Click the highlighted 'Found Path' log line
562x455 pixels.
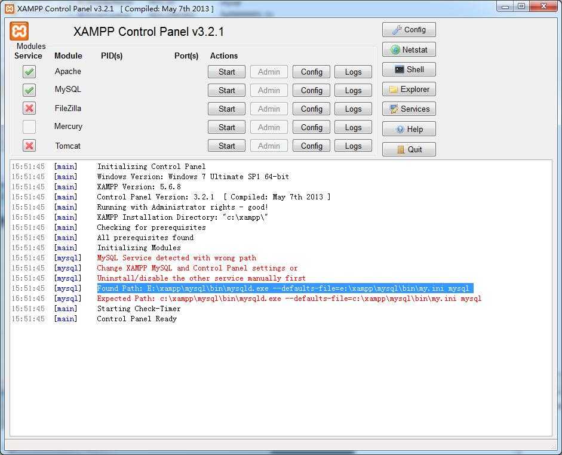285,288
